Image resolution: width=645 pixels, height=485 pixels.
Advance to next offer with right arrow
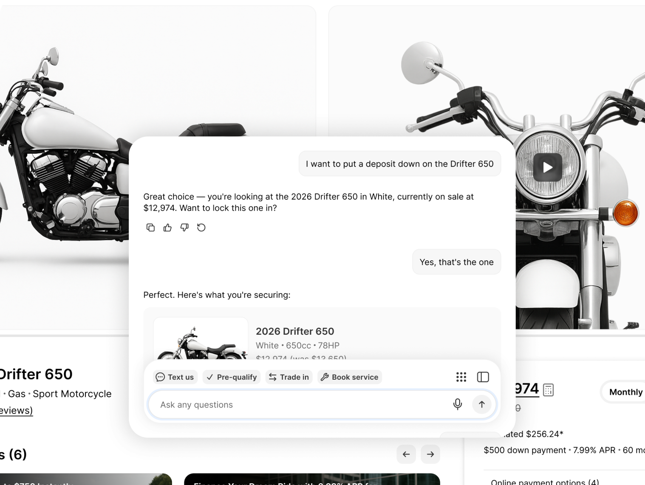[430, 454]
